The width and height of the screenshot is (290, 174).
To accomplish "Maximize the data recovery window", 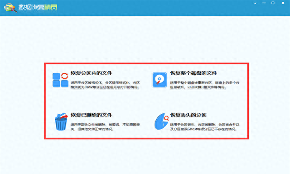I will [273, 3].
